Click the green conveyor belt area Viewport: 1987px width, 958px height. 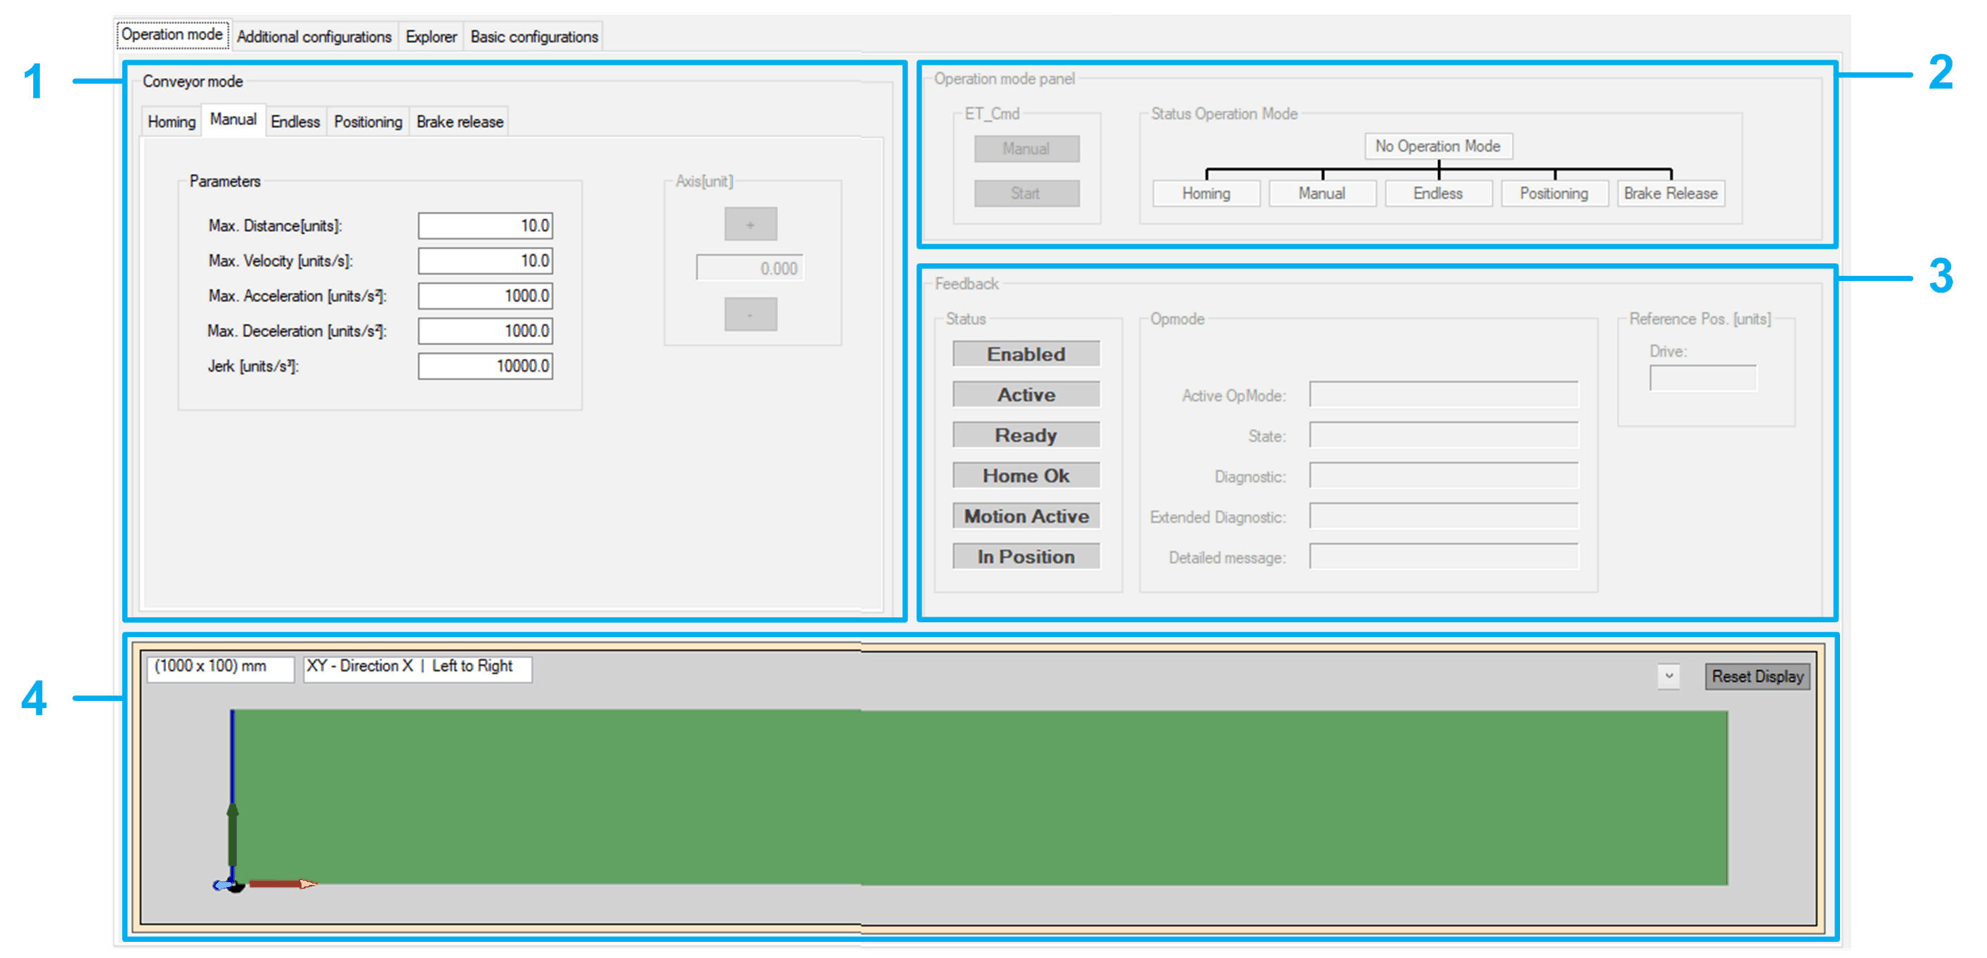pos(980,796)
